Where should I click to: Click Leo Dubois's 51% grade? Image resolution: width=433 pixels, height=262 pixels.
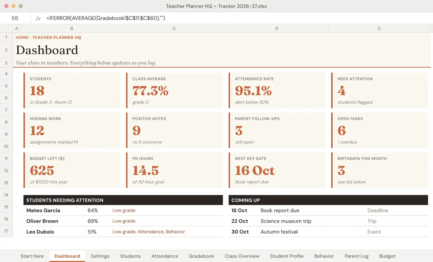(92, 232)
